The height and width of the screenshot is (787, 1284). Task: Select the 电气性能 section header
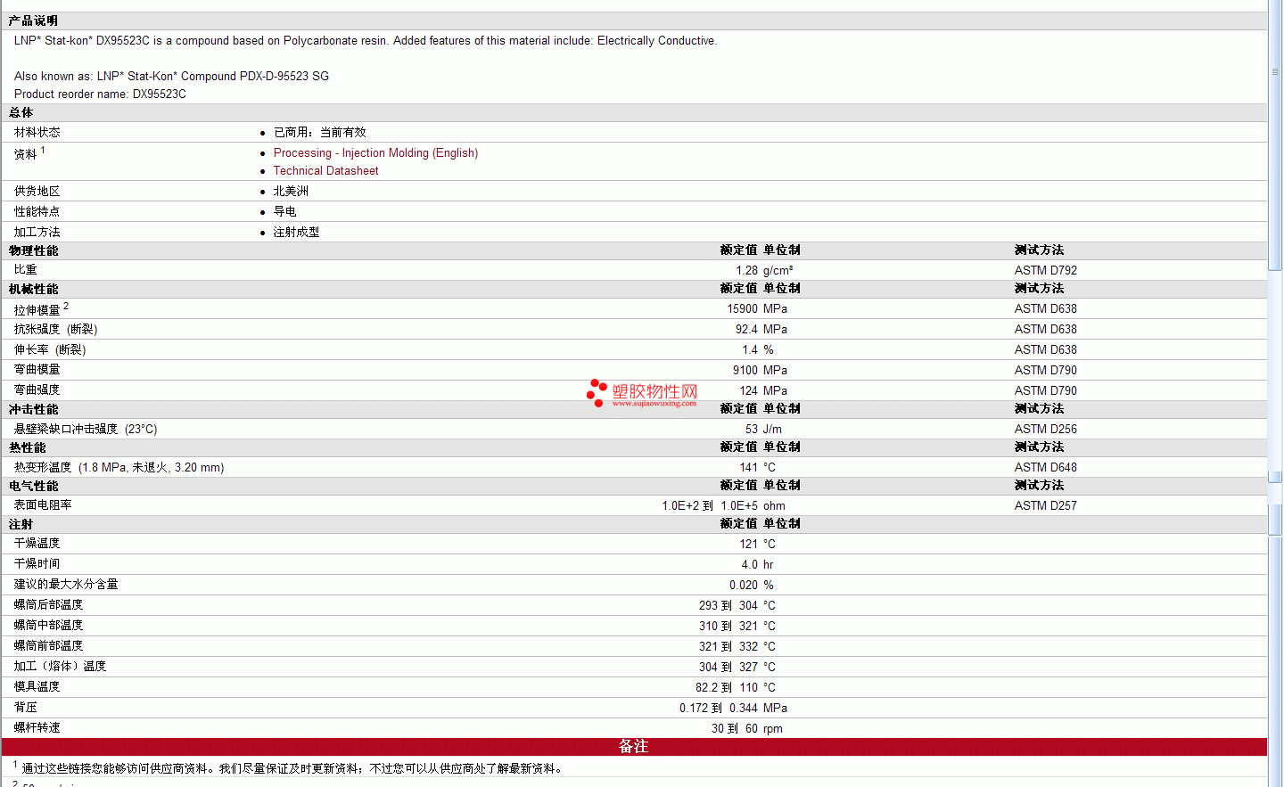tap(33, 487)
